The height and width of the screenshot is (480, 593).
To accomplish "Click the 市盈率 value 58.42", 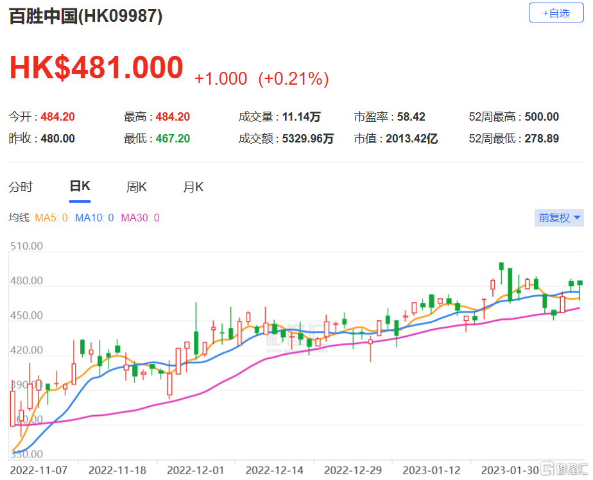I will (411, 117).
